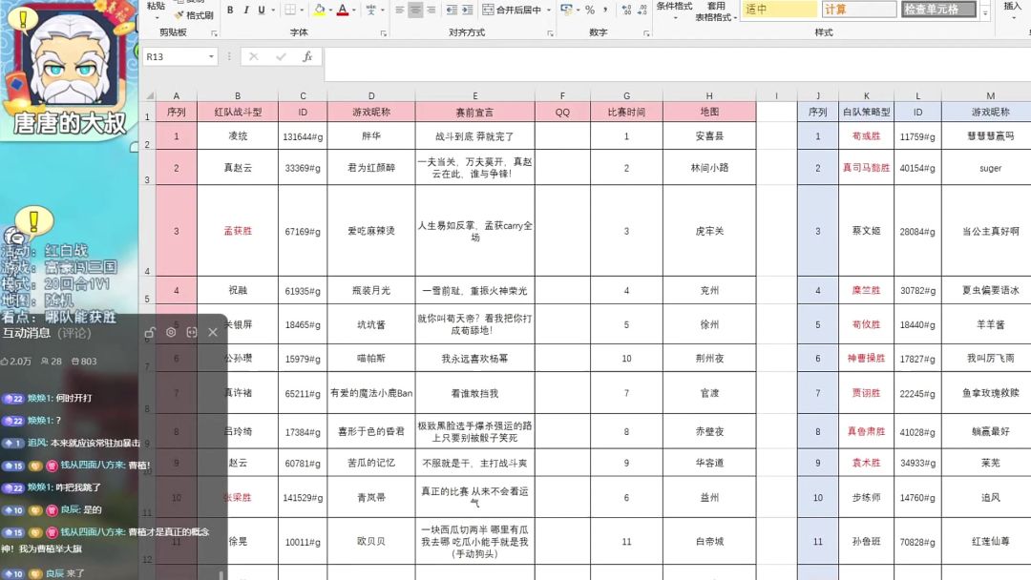This screenshot has height=580, width=1031.
Task: Open the Name Box dropdown arrow
Action: pos(211,57)
